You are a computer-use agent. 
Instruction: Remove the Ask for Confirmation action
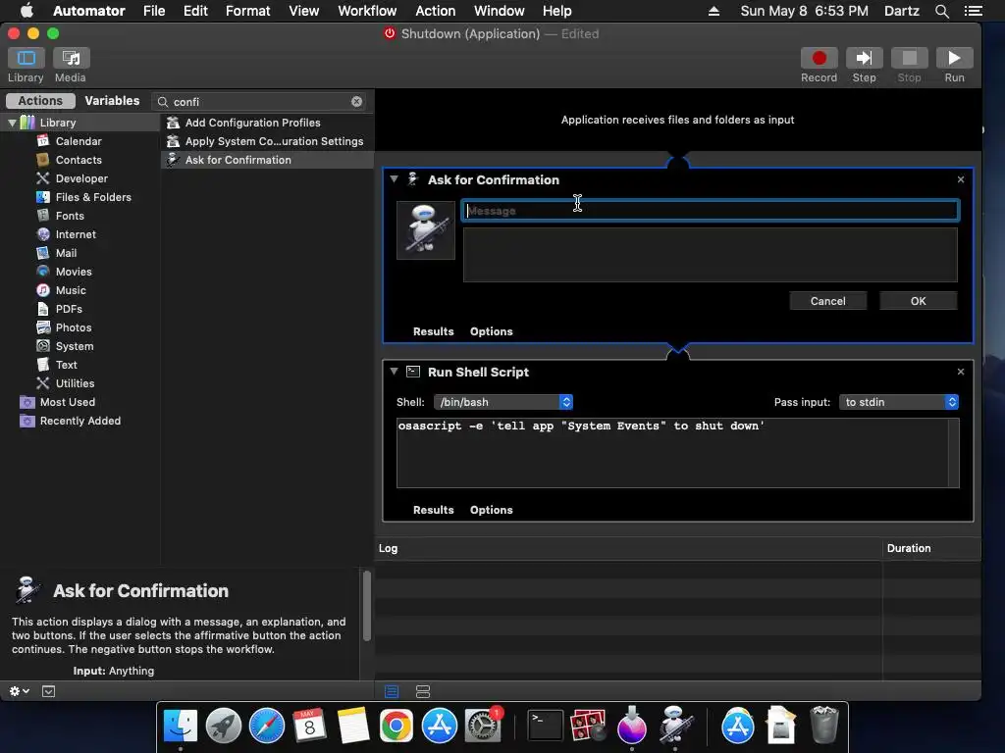[960, 179]
